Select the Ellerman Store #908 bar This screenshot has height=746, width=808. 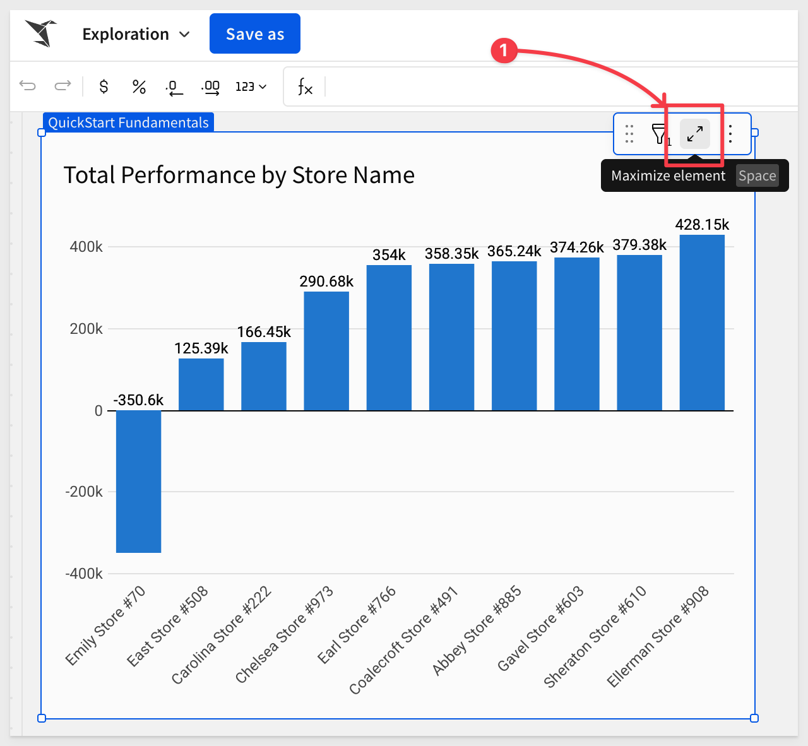tap(702, 323)
